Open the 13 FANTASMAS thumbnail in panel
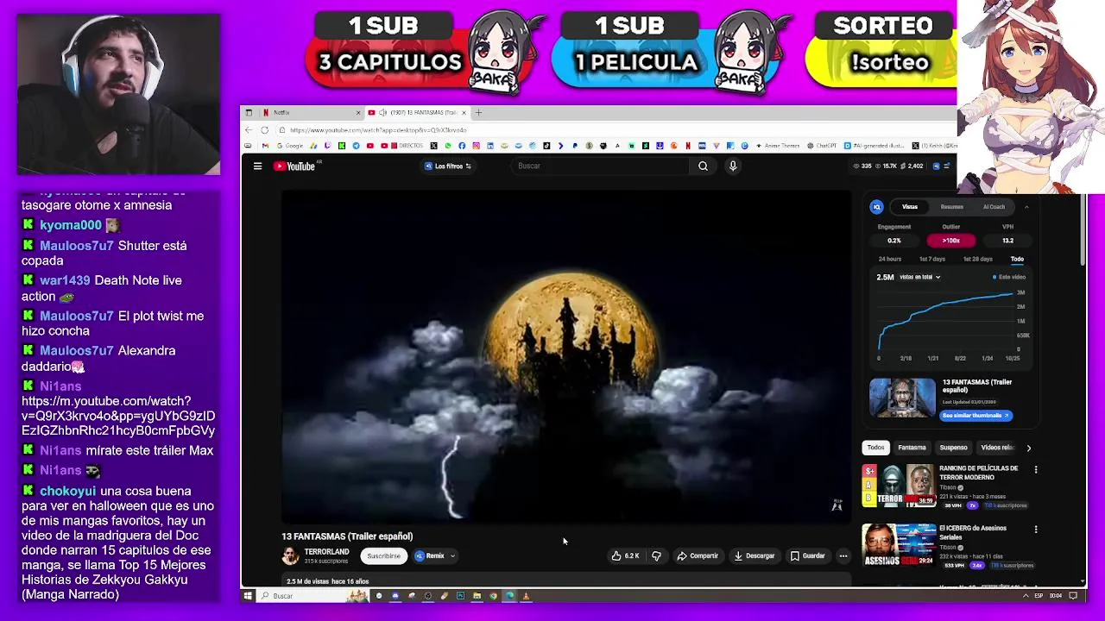 902,398
